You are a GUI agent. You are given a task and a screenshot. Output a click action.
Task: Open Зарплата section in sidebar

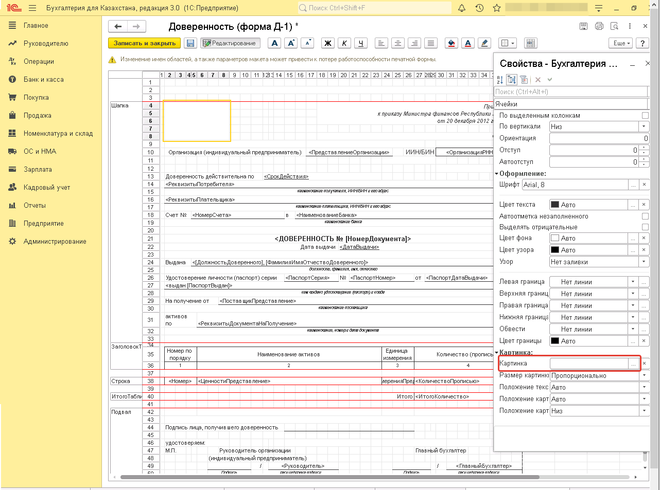click(38, 170)
